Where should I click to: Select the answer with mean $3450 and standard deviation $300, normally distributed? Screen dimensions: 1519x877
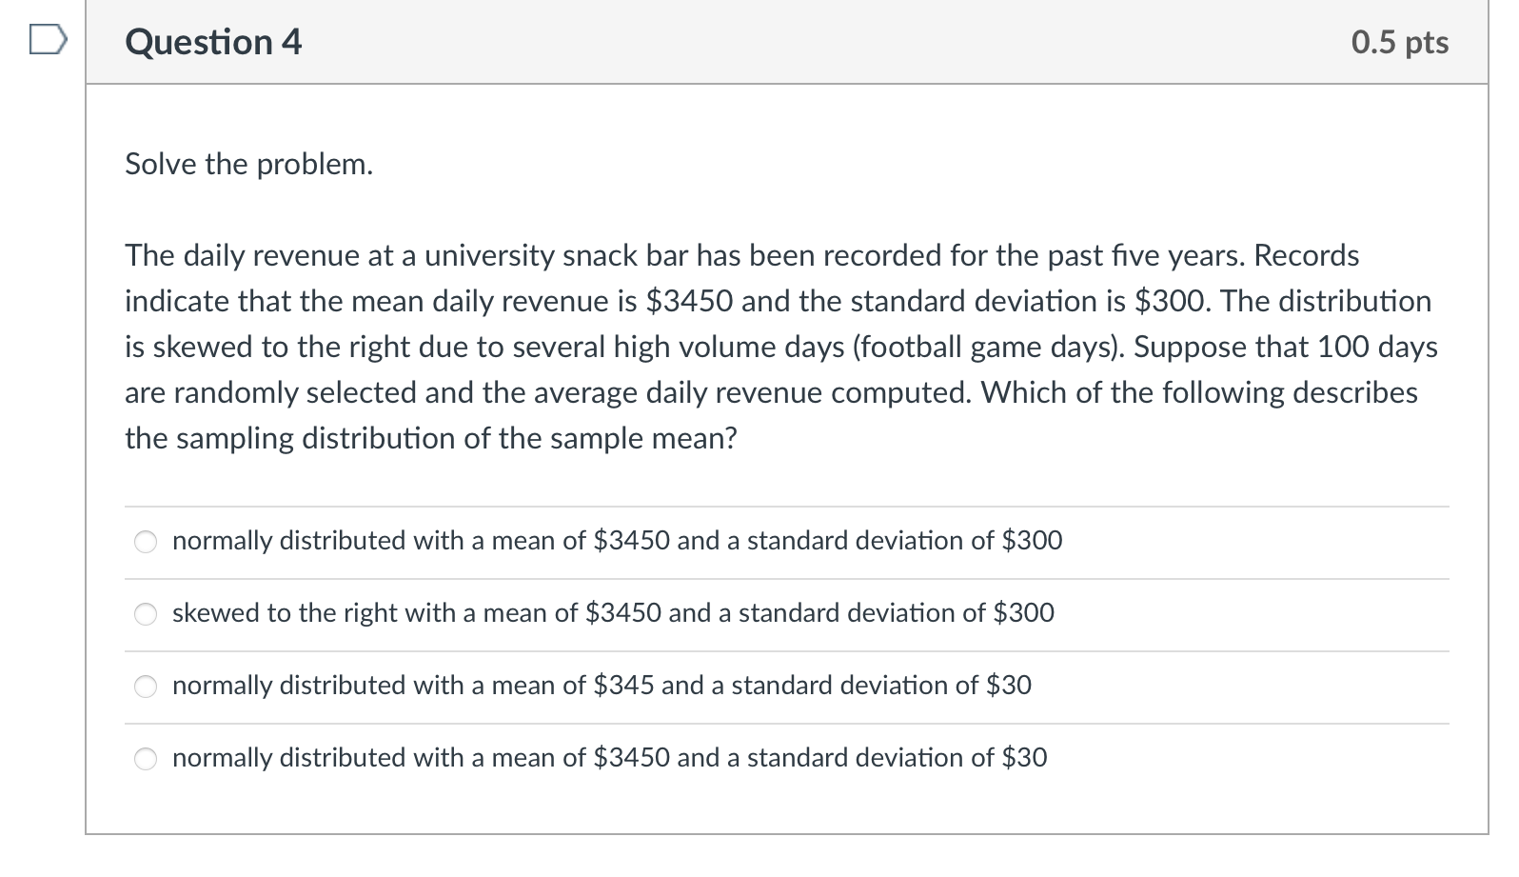(146, 542)
